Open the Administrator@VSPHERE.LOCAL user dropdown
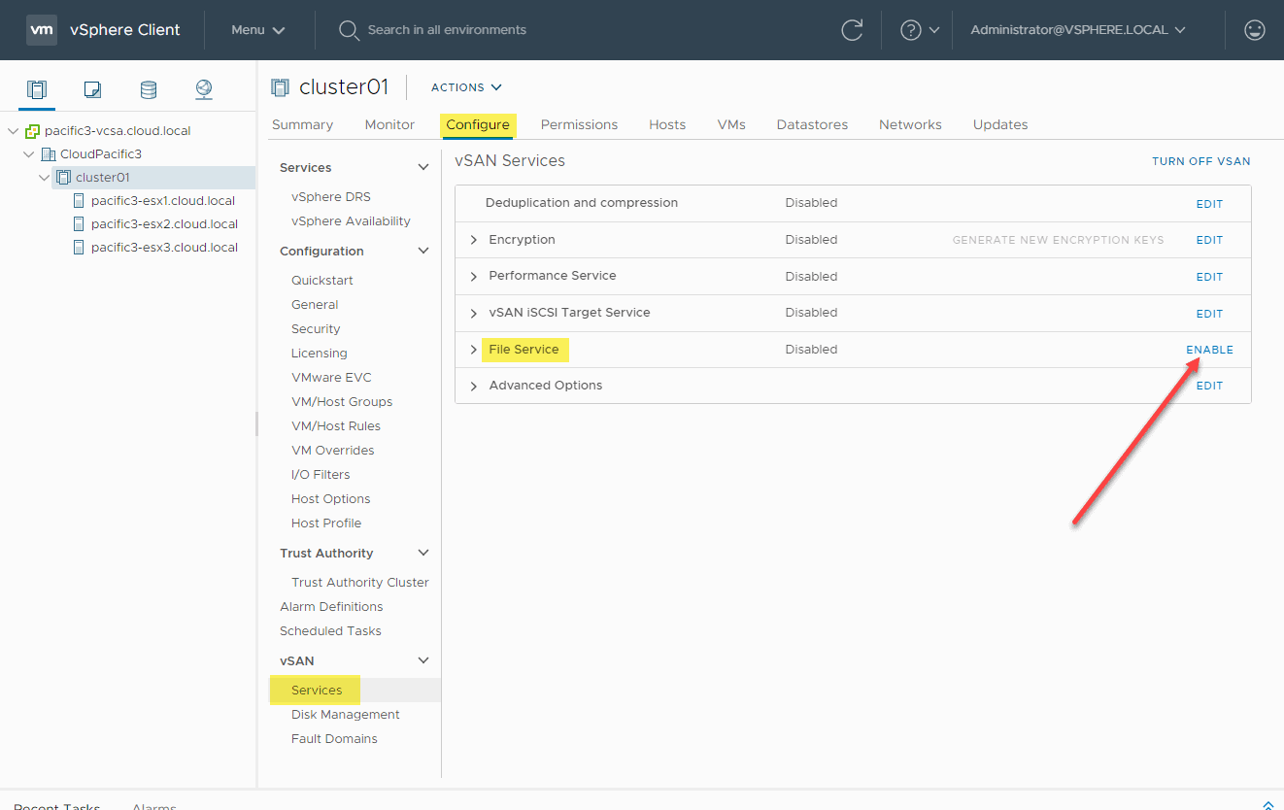 (x=1078, y=30)
